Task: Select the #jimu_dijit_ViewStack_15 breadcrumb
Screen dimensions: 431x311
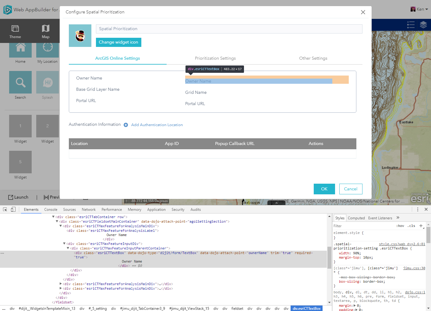Action: 189,309
